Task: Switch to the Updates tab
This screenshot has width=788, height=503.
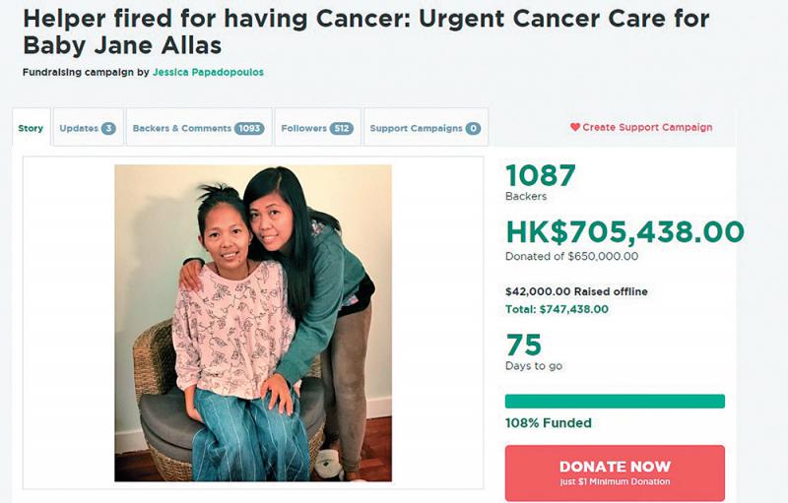Action: point(89,128)
